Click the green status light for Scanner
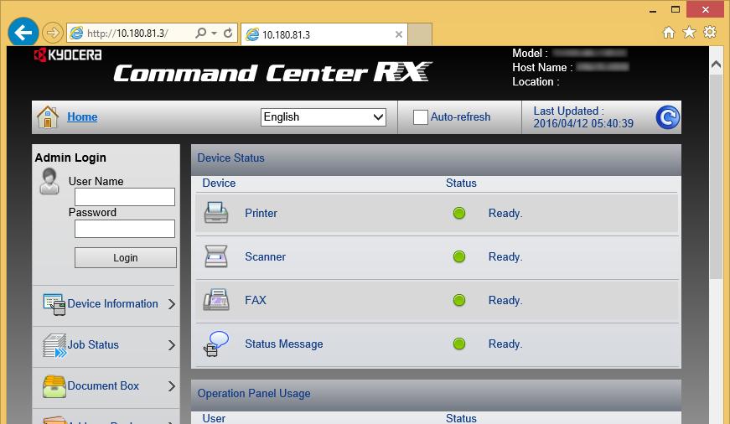This screenshot has width=730, height=424. [x=459, y=256]
